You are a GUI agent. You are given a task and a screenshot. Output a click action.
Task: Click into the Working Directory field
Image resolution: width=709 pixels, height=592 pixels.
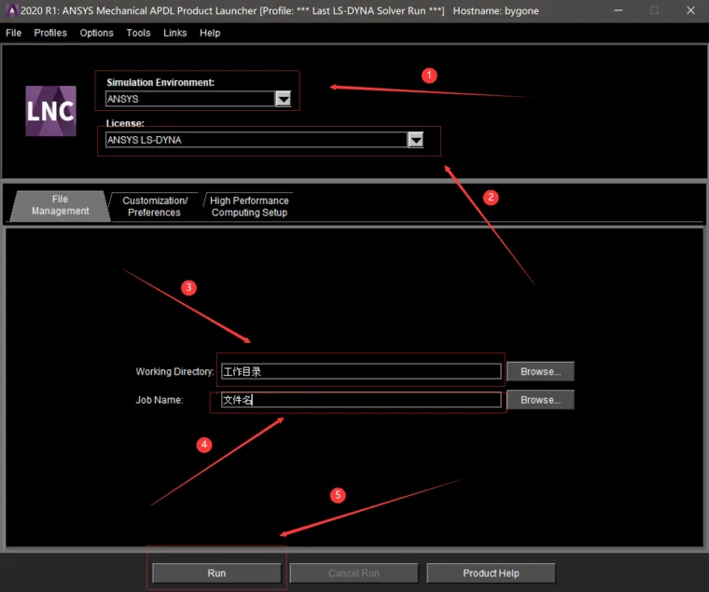[361, 371]
